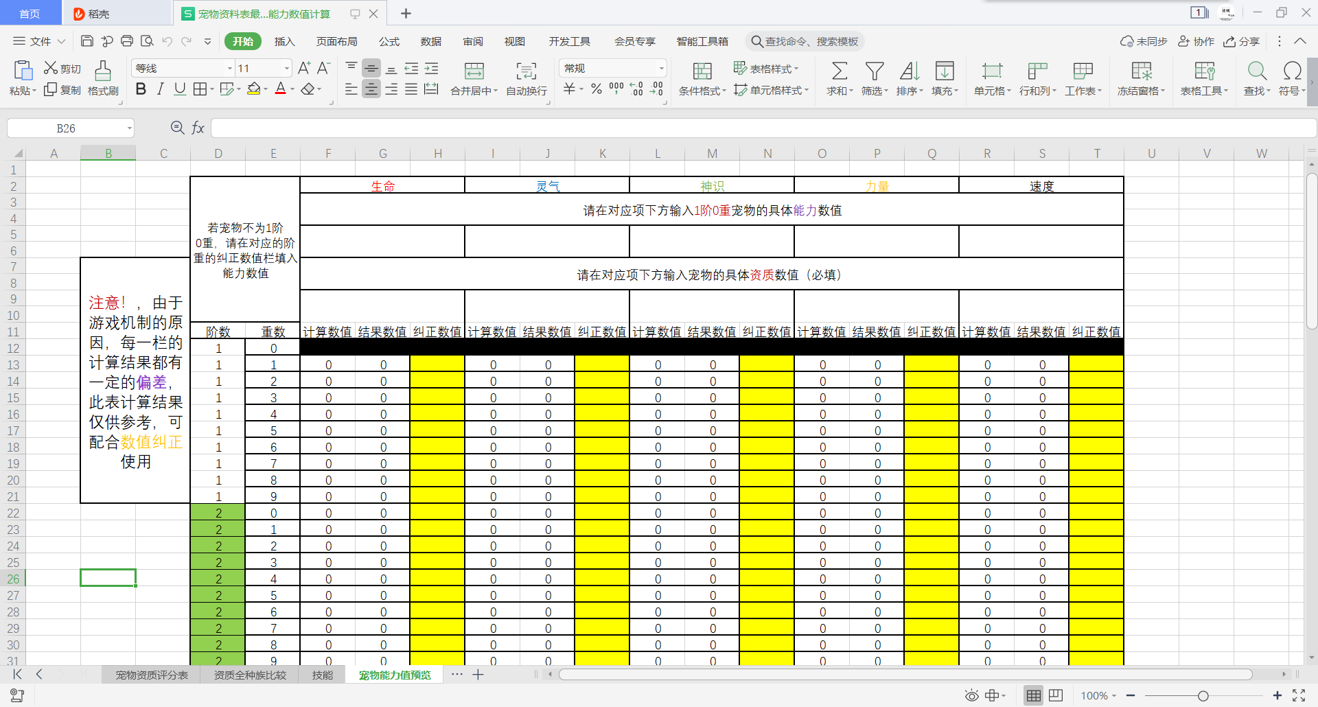Click the Undo arrow
Image resolution: width=1318 pixels, height=707 pixels.
tap(167, 41)
